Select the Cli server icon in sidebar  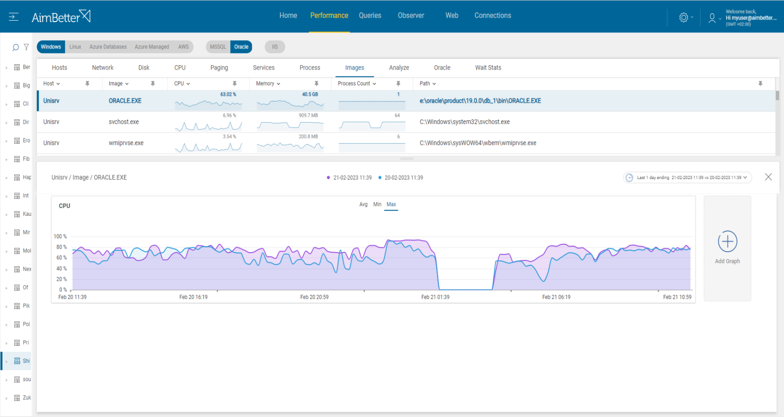pyautogui.click(x=17, y=104)
